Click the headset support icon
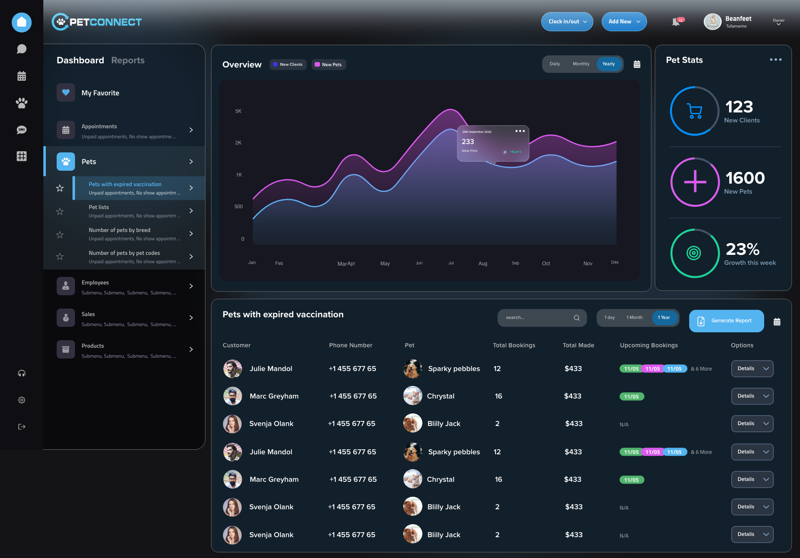Viewport: 800px width, 558px height. click(22, 373)
